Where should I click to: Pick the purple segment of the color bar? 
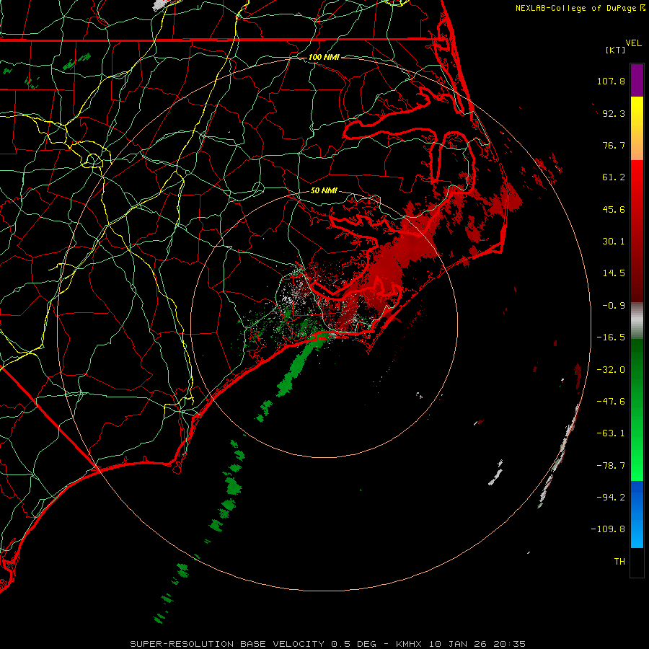point(637,80)
